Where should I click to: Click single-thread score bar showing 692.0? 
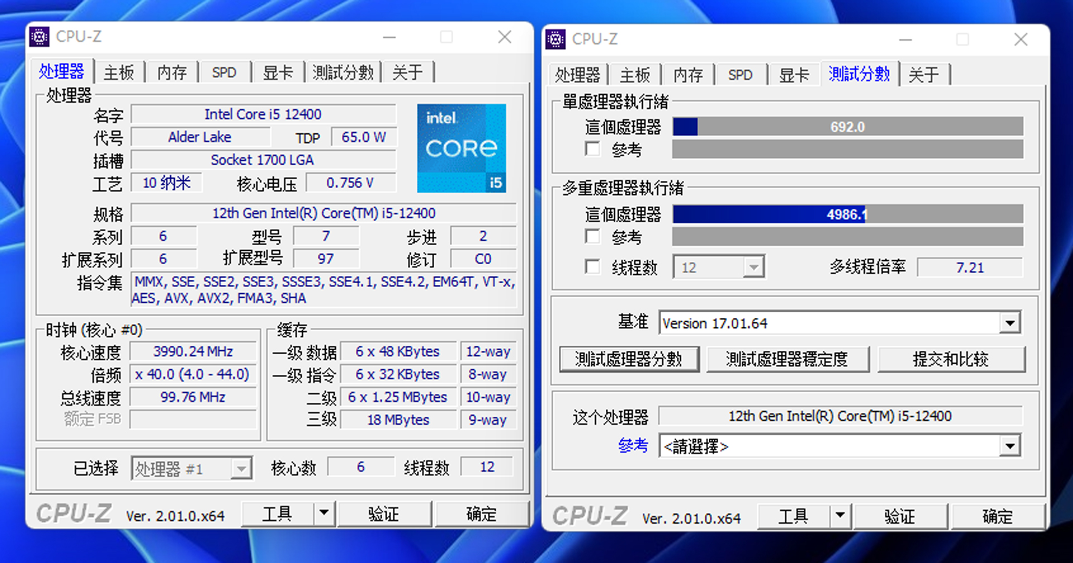pyautogui.click(x=848, y=127)
